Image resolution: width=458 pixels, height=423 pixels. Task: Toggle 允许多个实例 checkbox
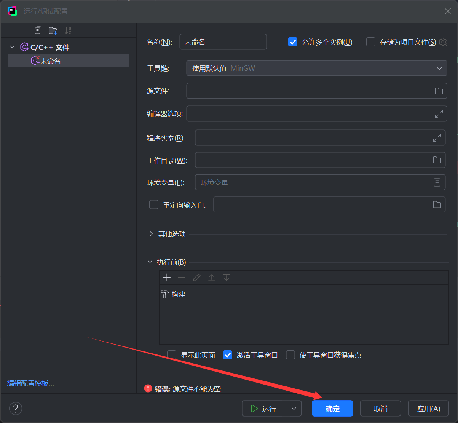tap(293, 42)
